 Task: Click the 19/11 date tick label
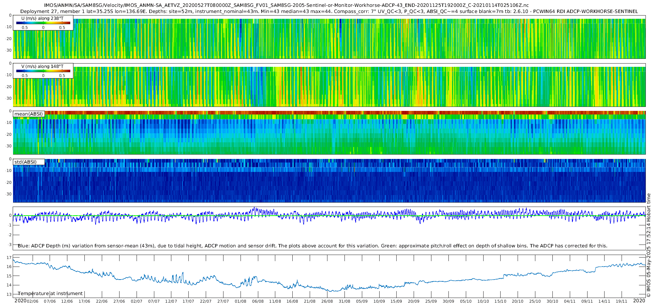click(622, 301)
